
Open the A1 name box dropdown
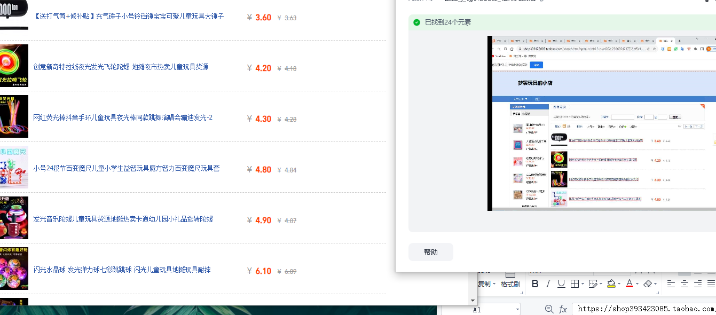tap(517, 309)
